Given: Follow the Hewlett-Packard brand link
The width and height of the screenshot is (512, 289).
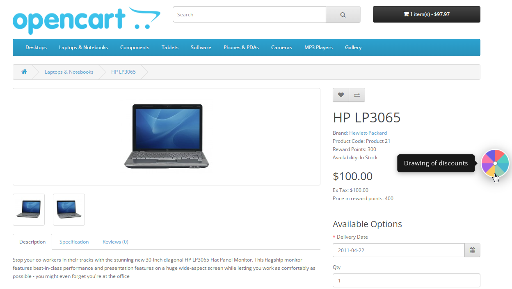Looking at the screenshot, I should 368,133.
